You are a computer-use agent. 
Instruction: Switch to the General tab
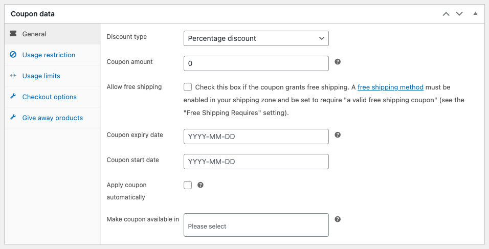52,34
